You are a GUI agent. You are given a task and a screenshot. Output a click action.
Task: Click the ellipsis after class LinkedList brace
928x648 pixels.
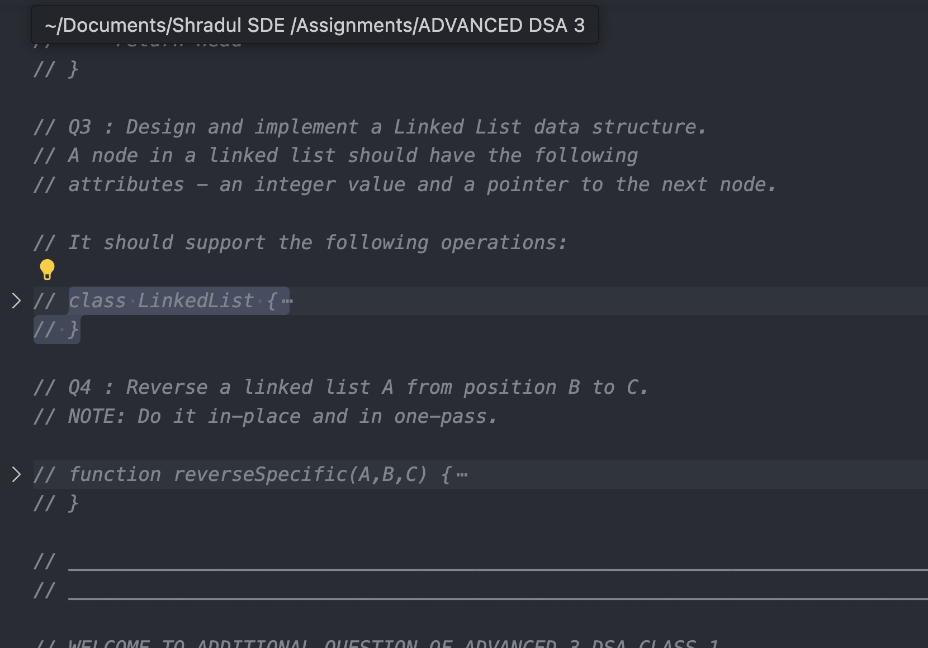tap(287, 301)
